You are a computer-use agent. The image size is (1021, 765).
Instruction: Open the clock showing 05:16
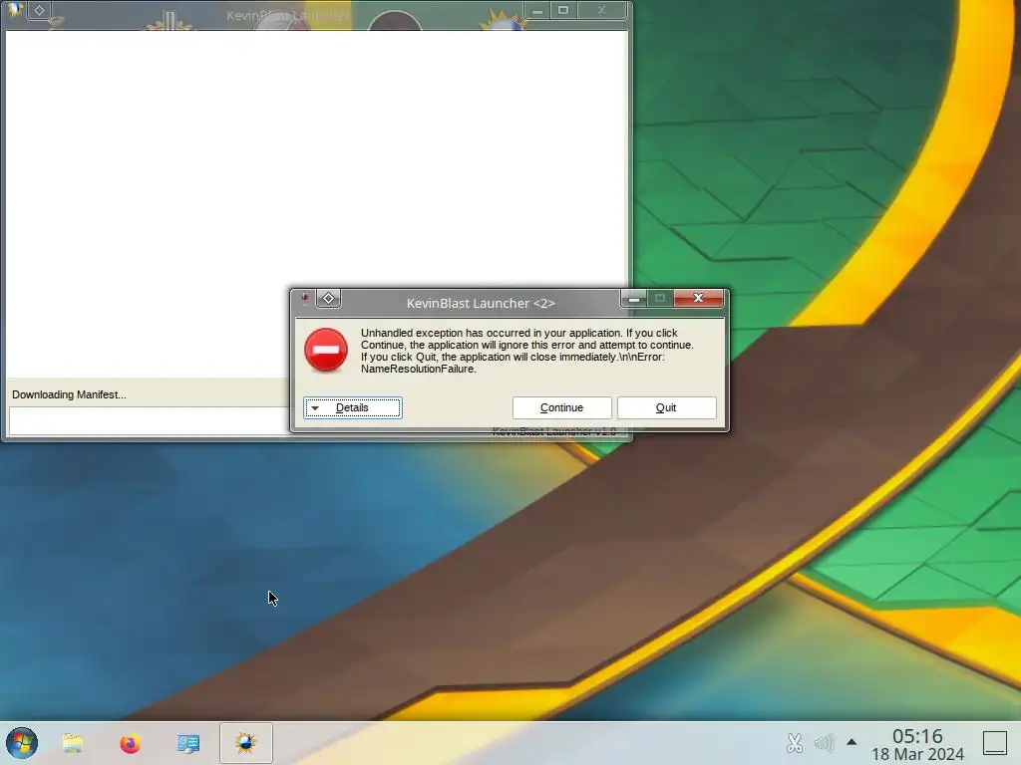917,736
